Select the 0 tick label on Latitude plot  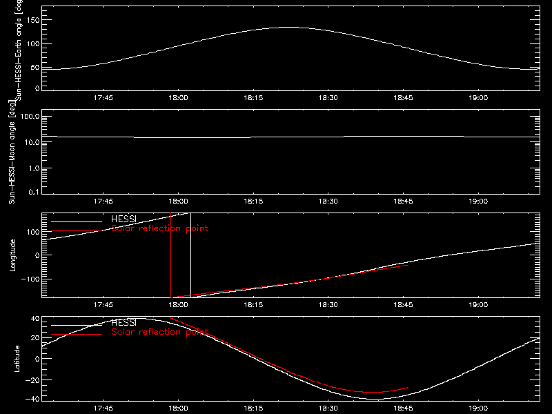tap(37, 359)
